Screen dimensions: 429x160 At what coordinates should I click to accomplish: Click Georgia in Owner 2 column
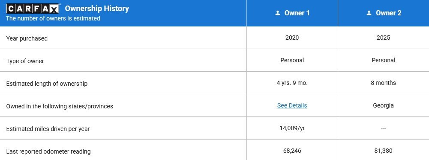click(x=383, y=105)
